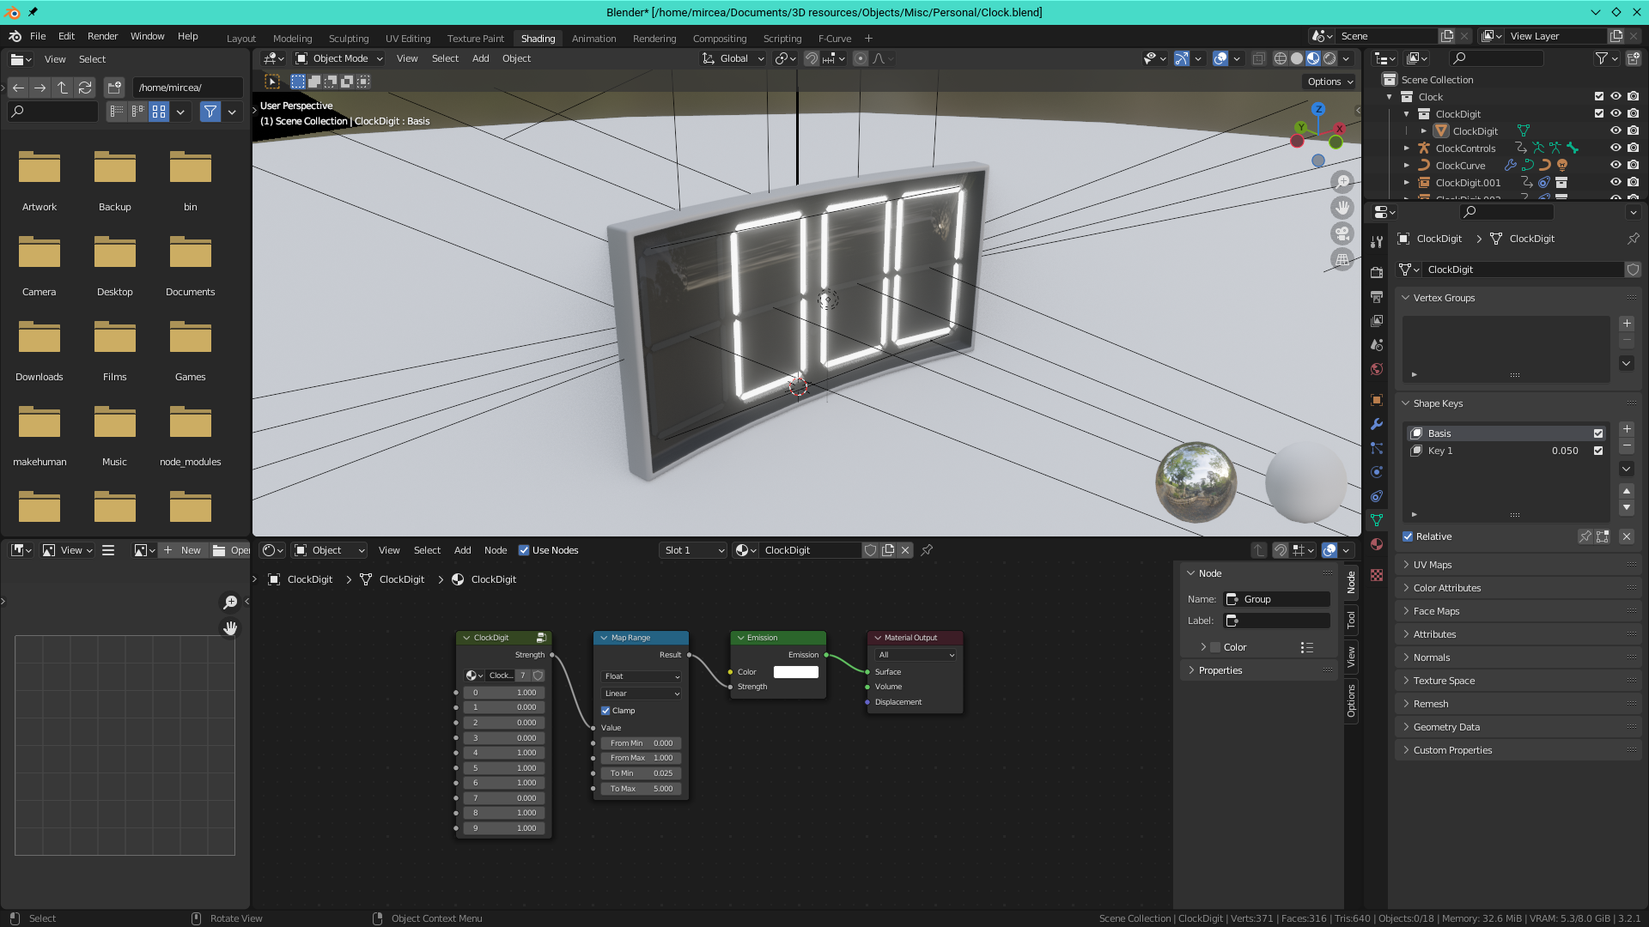Uncheck the Clamp option on the Map Range node

[605, 710]
